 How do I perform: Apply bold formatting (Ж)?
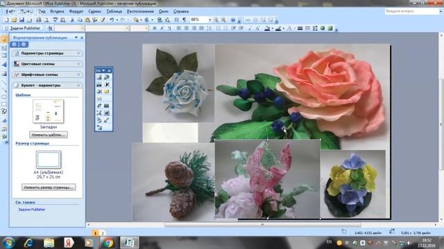[x=155, y=28]
